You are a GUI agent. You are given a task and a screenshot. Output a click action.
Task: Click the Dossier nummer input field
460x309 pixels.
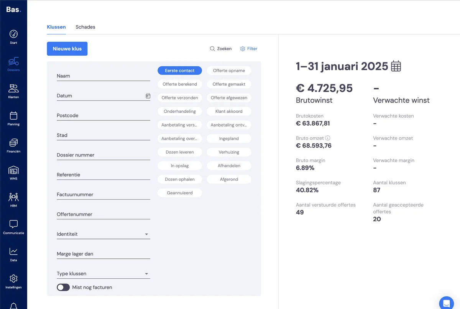coord(103,155)
